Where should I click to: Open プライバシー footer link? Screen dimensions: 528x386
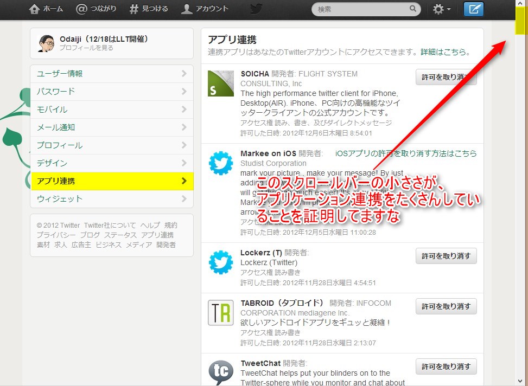pos(56,235)
